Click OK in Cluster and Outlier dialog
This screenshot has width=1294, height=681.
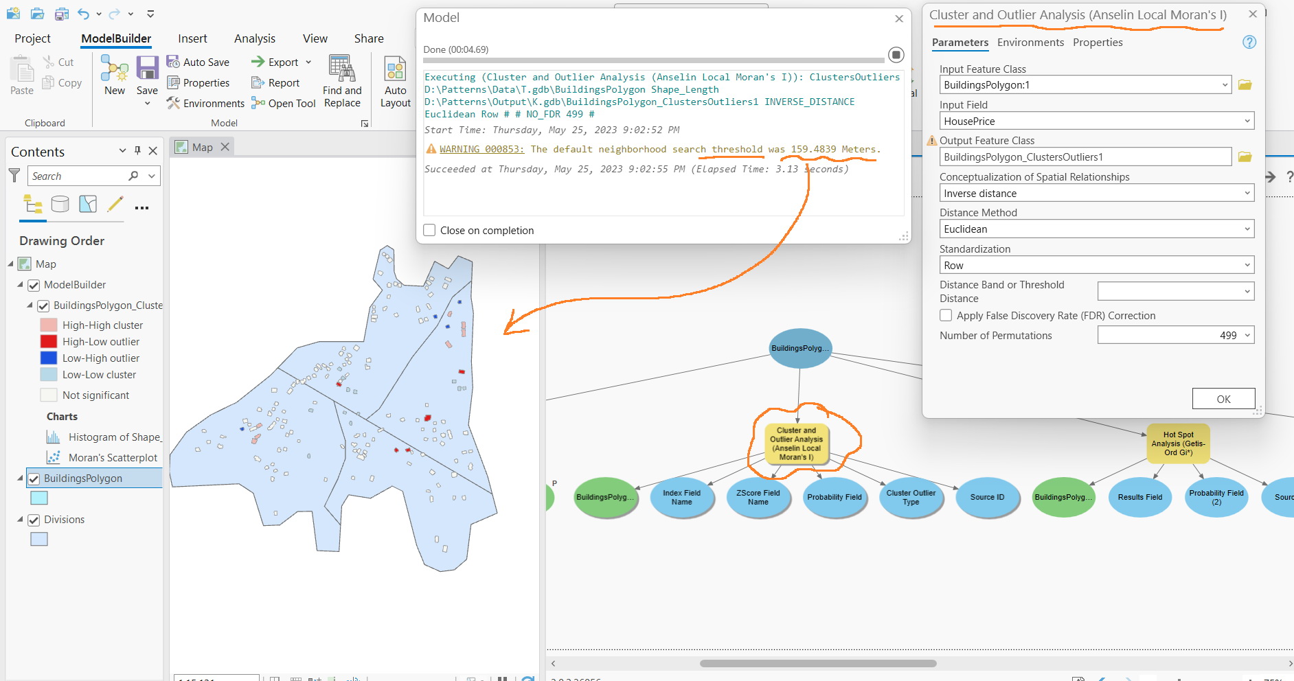coord(1223,399)
